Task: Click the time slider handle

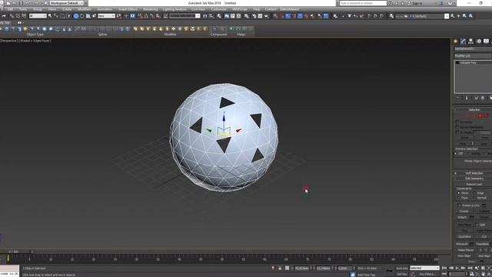Action: [15, 252]
